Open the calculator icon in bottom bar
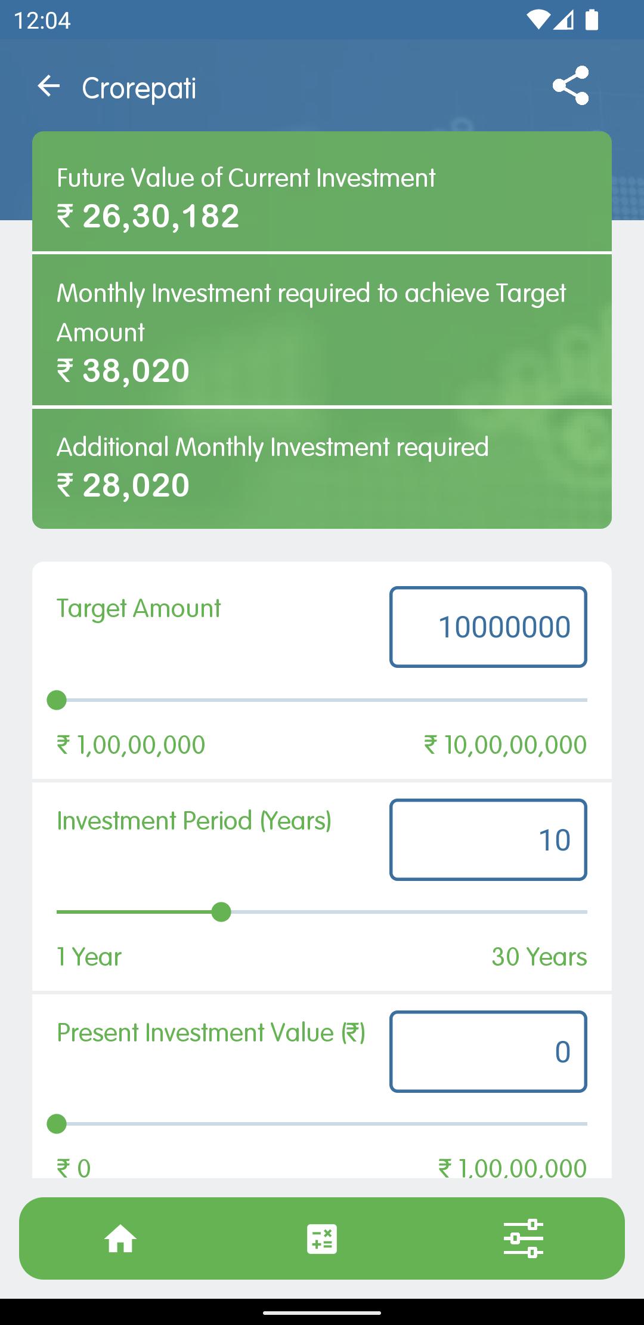This screenshot has height=1325, width=644. click(x=322, y=1239)
